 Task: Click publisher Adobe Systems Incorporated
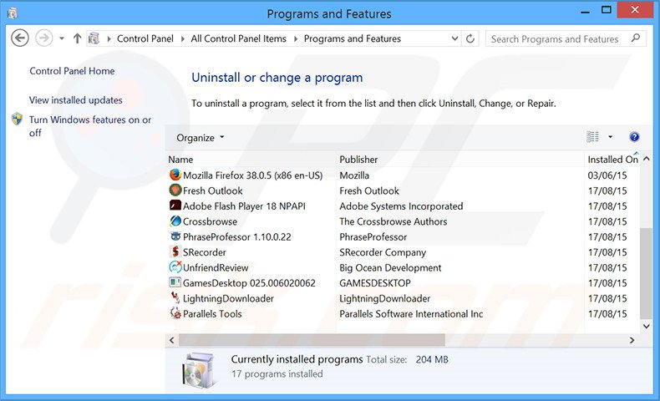click(x=401, y=206)
